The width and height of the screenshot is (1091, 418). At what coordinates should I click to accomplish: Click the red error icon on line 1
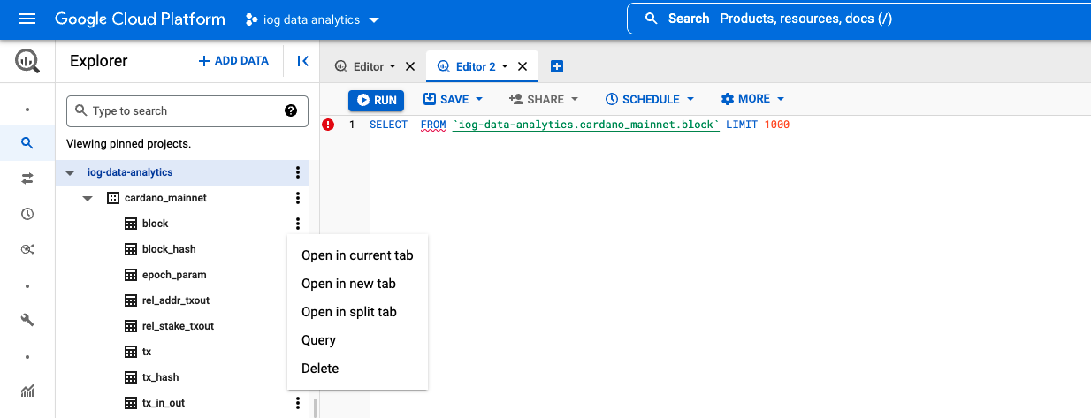pos(328,125)
